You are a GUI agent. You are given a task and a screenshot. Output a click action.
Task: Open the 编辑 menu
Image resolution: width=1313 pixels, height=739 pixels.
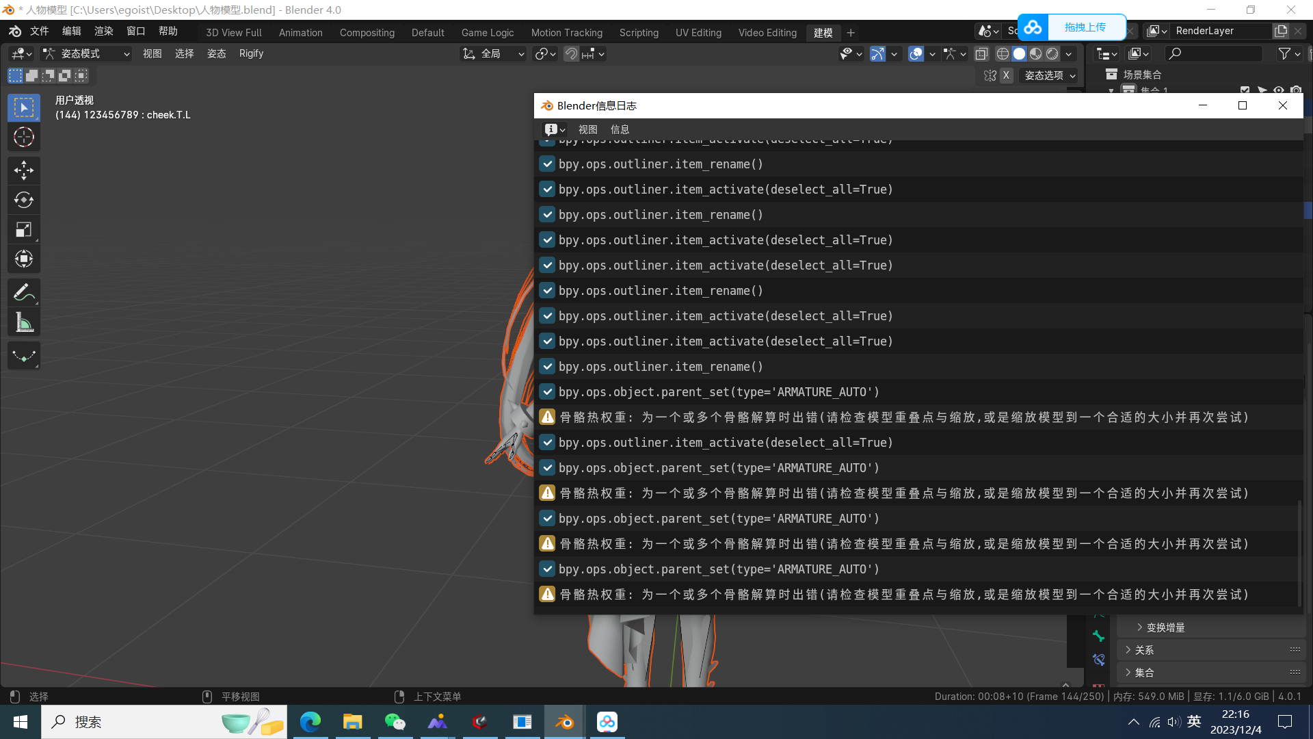pyautogui.click(x=71, y=31)
